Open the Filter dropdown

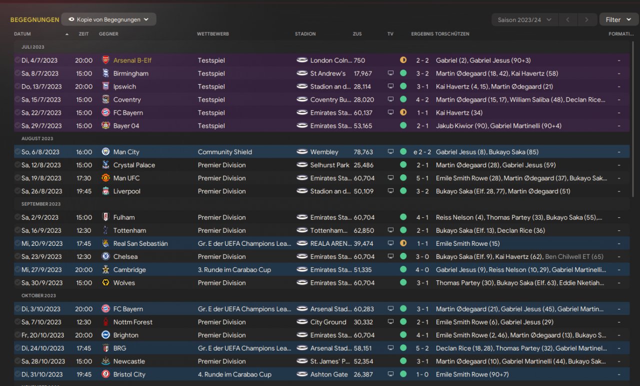(x=618, y=20)
